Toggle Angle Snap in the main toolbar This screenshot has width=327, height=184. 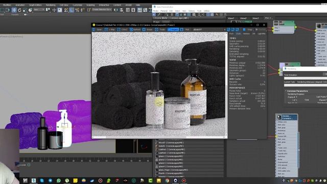pos(72,10)
